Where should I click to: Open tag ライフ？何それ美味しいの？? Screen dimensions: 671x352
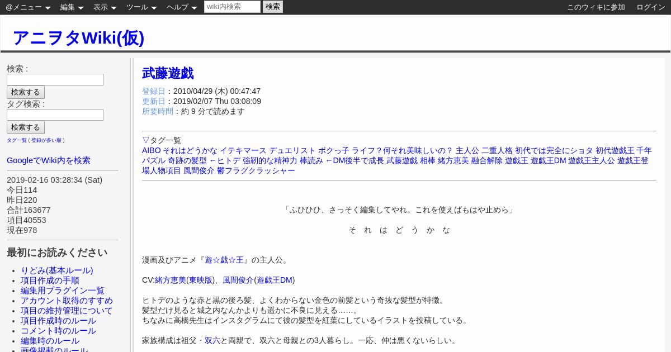(403, 150)
